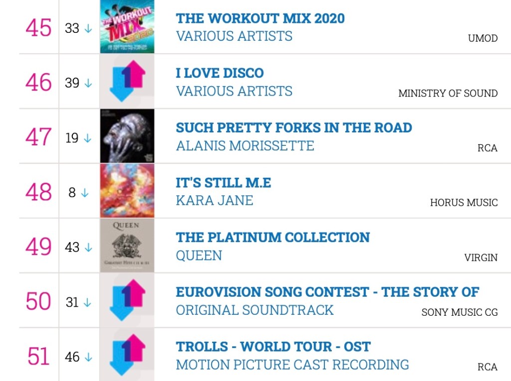Click the down arrow next to last-week position 43
Screen dimensions: 511x381
pyautogui.click(x=88, y=248)
